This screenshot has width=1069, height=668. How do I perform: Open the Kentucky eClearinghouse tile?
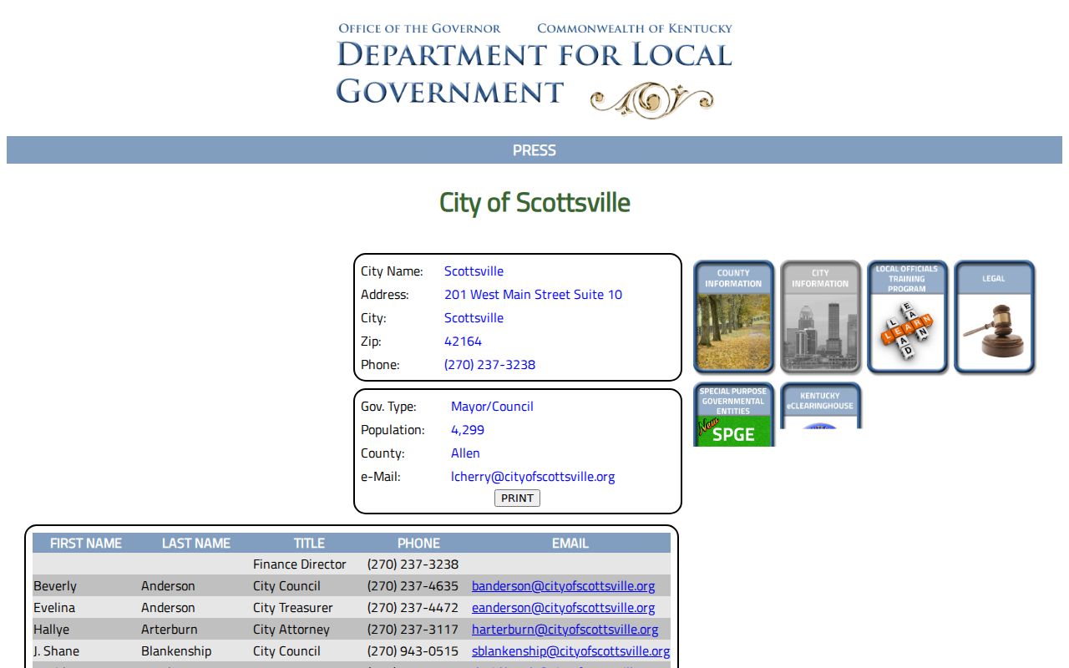[x=820, y=406]
